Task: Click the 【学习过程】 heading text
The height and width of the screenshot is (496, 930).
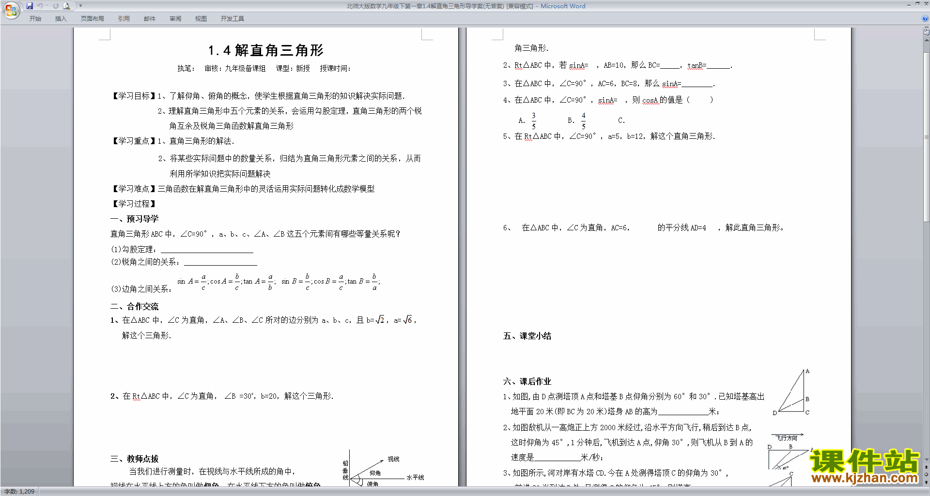Action: coord(134,204)
